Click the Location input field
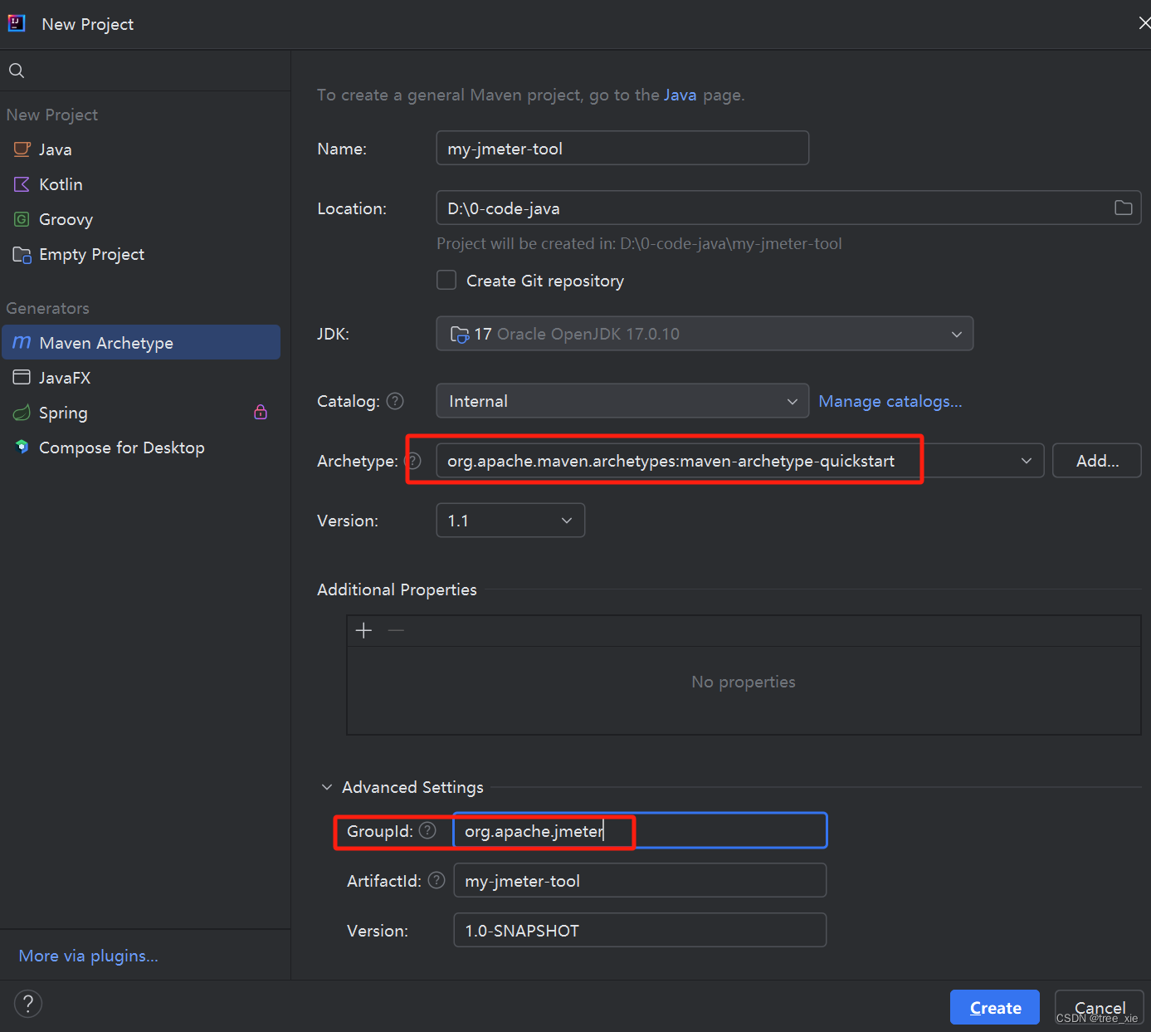The image size is (1151, 1032). [x=788, y=208]
